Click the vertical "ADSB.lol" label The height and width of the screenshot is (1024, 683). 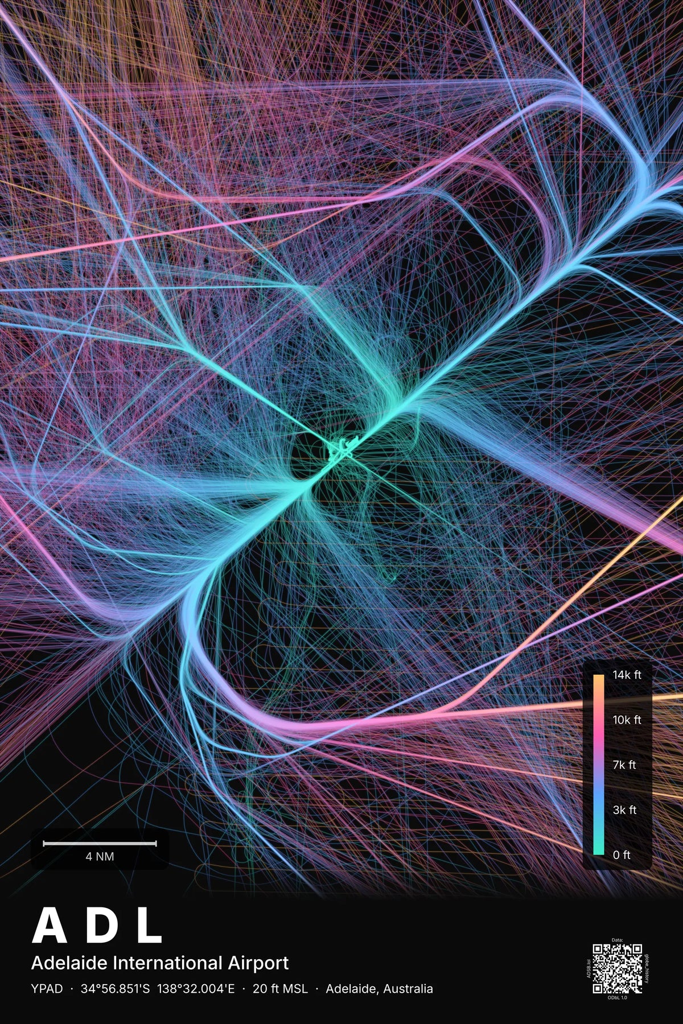(x=589, y=969)
